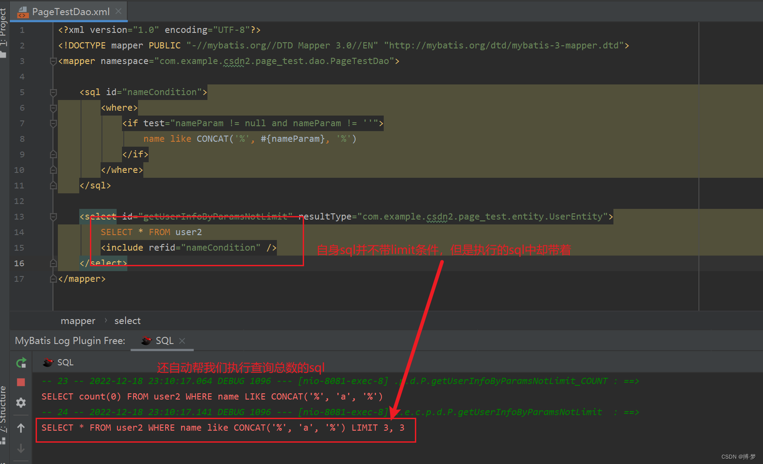The image size is (763, 464).
Task: Click the mapper breadcrumb
Action: click(78, 321)
